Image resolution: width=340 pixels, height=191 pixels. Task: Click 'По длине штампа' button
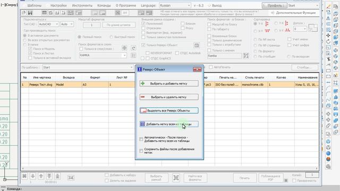tap(118, 25)
